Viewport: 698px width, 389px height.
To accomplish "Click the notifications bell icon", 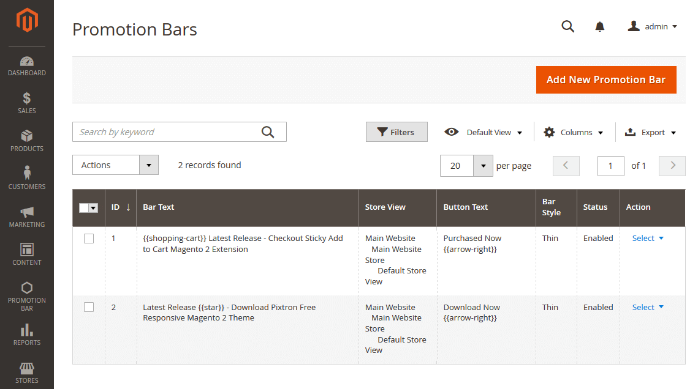I will 600,26.
